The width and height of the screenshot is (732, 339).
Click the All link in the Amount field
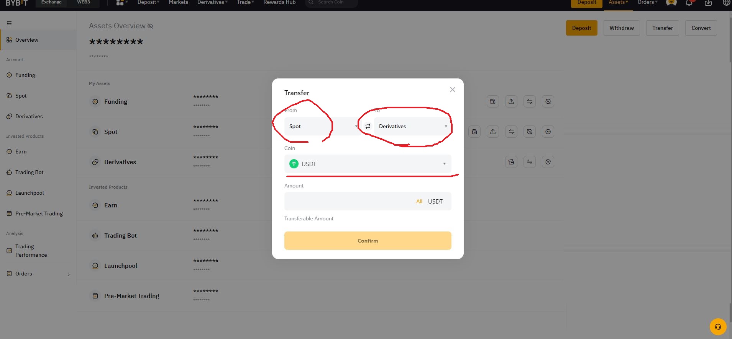(x=419, y=201)
